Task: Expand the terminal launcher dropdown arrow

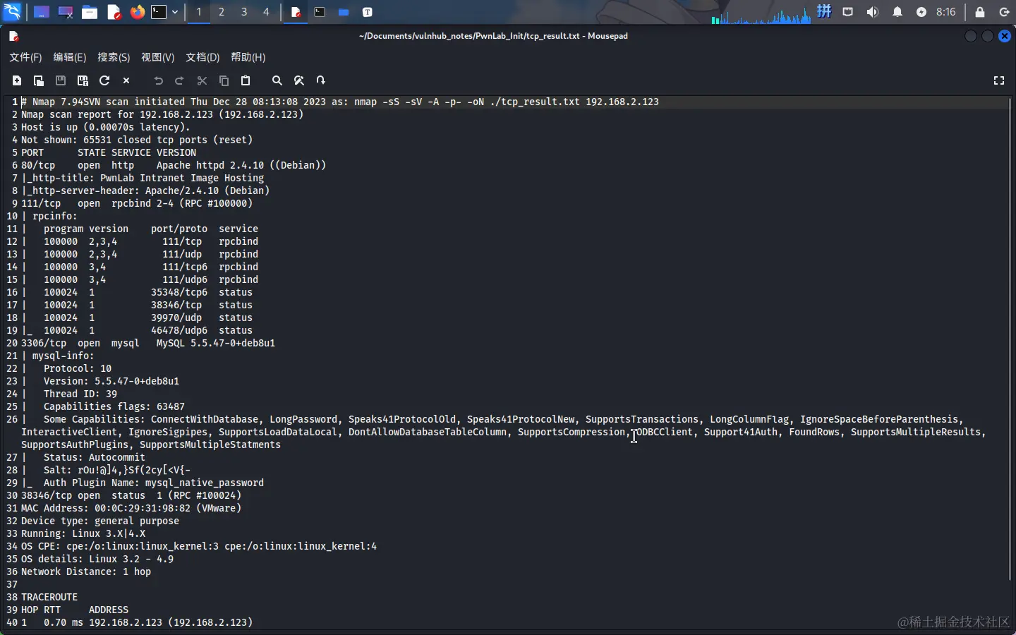Action: coord(175,12)
